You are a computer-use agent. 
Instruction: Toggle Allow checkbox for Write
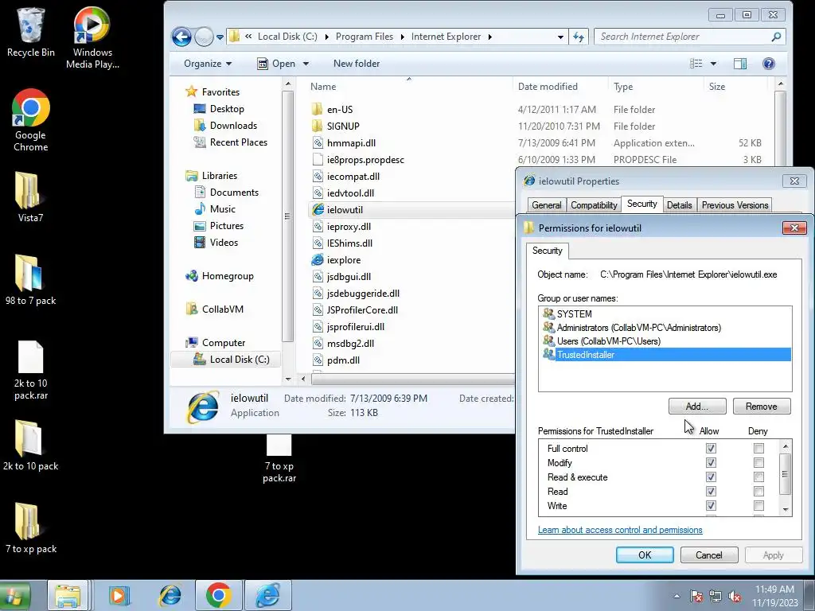pyautogui.click(x=711, y=505)
